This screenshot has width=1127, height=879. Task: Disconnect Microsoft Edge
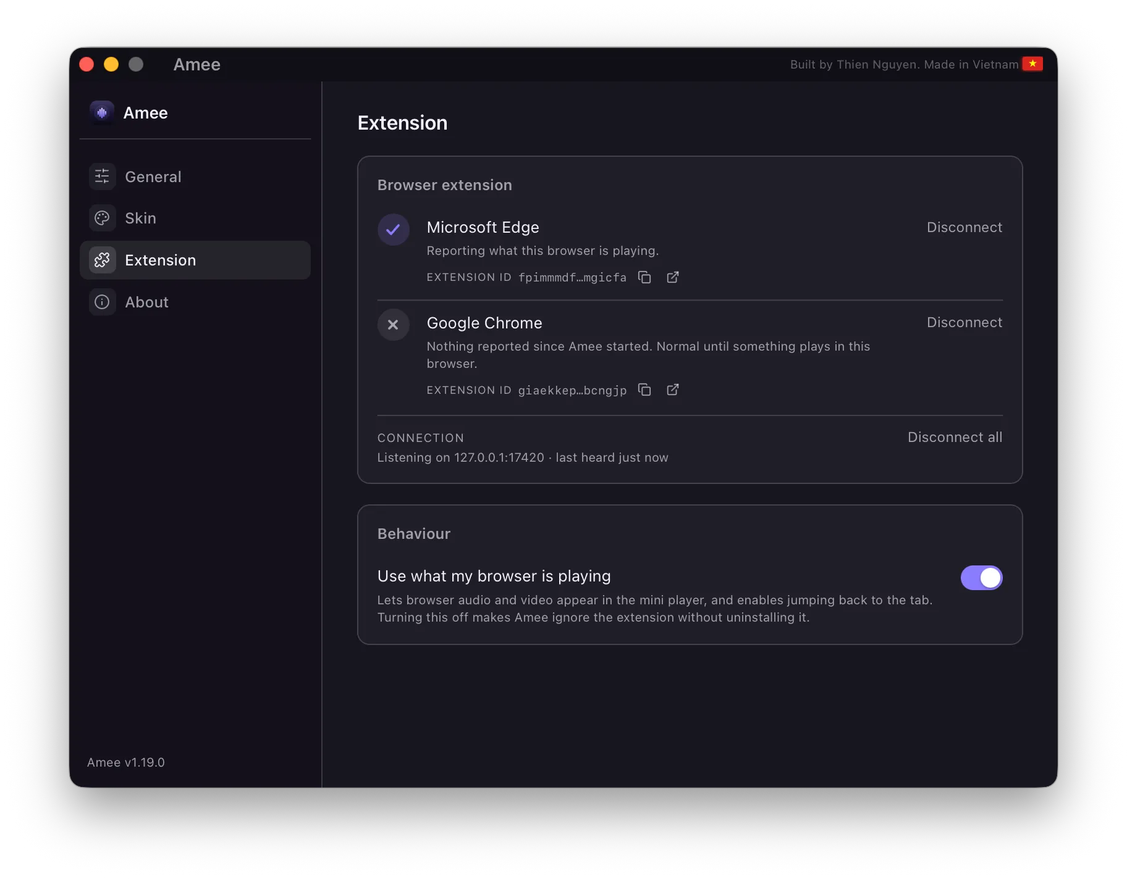tap(964, 227)
